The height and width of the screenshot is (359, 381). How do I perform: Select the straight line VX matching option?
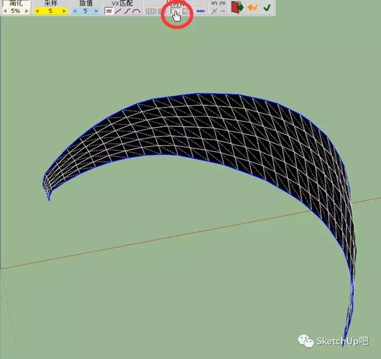118,11
